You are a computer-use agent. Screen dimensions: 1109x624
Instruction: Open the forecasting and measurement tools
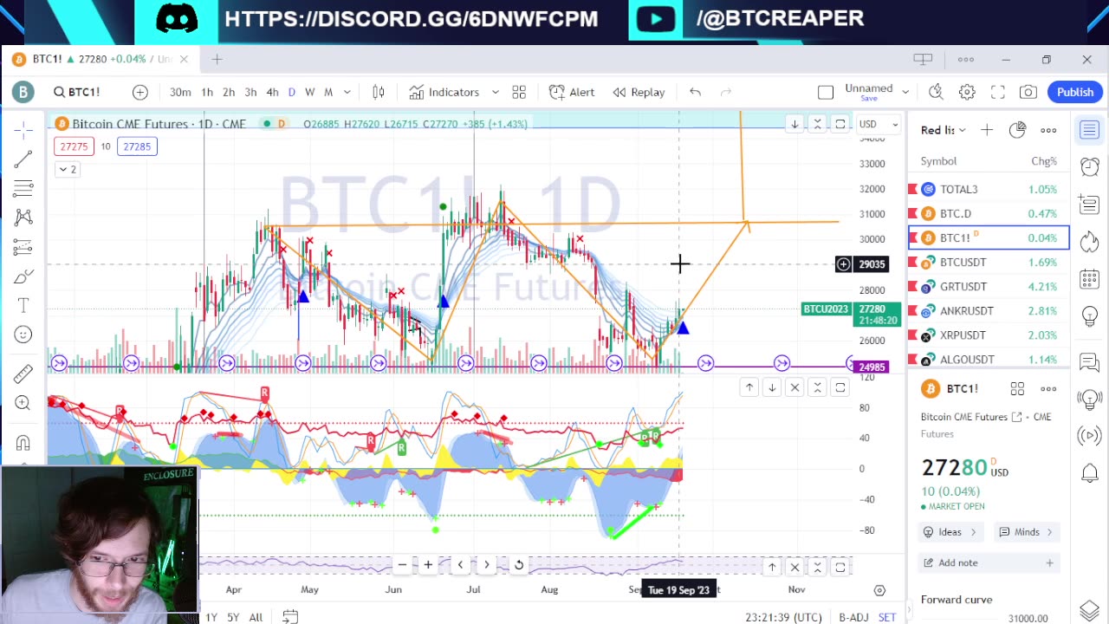pyautogui.click(x=23, y=247)
